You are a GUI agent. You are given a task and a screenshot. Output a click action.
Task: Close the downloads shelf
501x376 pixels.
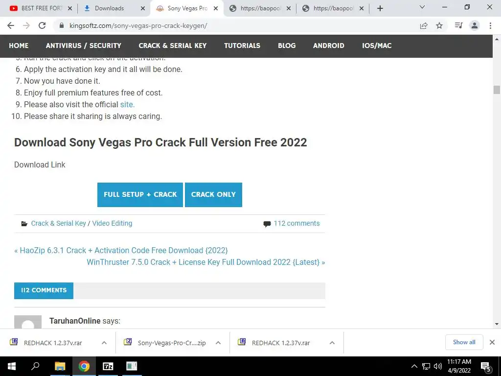click(492, 342)
